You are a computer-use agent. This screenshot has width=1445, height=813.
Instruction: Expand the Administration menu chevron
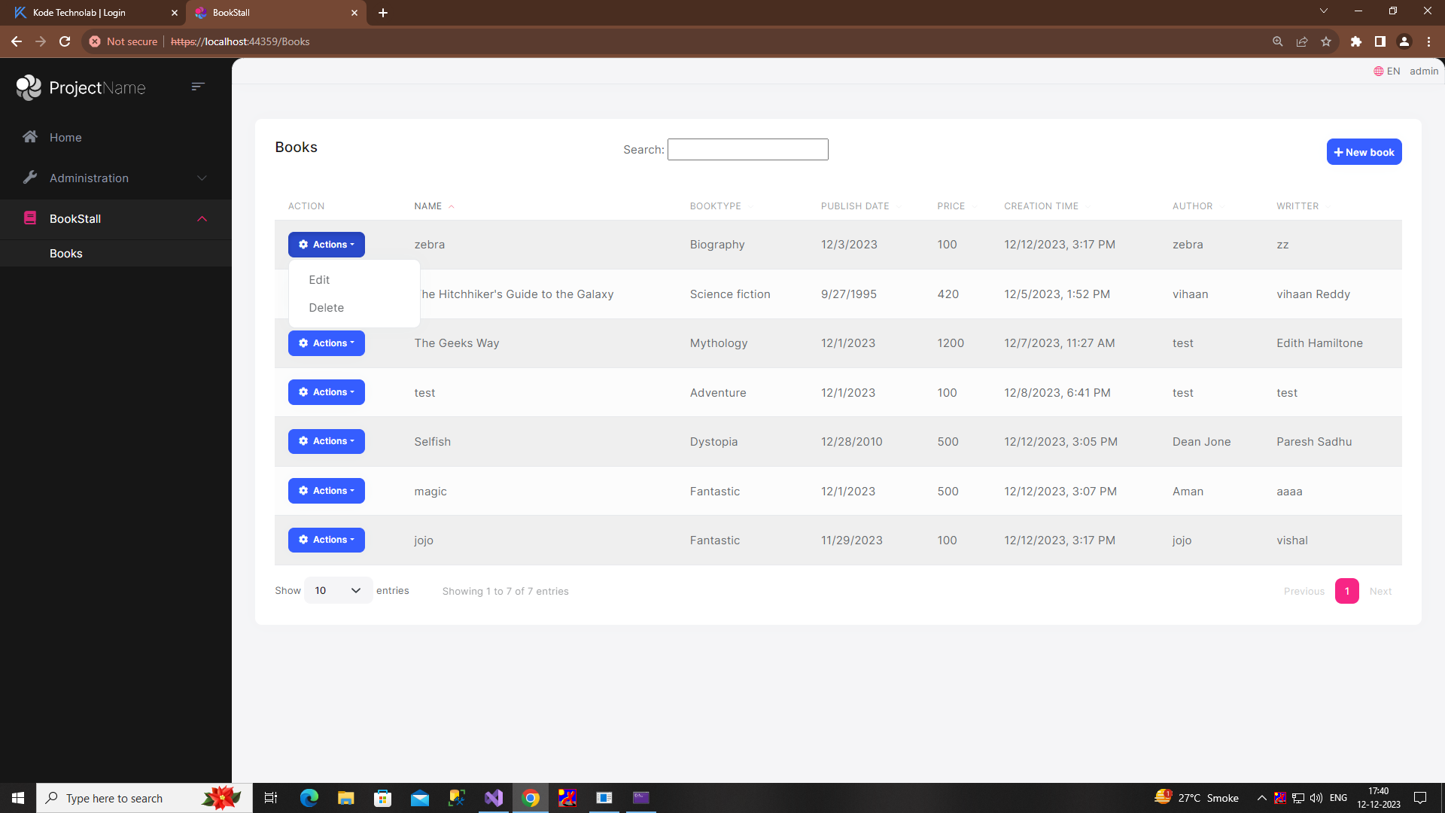[x=202, y=178]
